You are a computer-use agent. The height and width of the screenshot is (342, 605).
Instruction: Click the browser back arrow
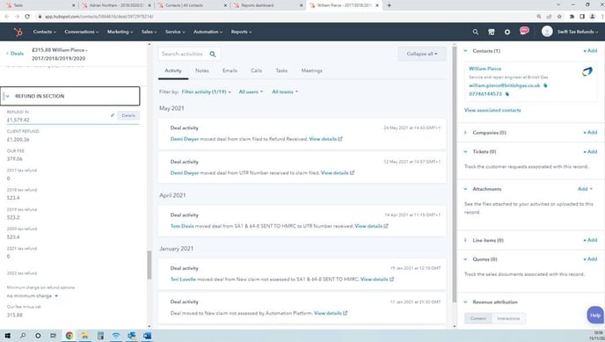pyautogui.click(x=7, y=17)
